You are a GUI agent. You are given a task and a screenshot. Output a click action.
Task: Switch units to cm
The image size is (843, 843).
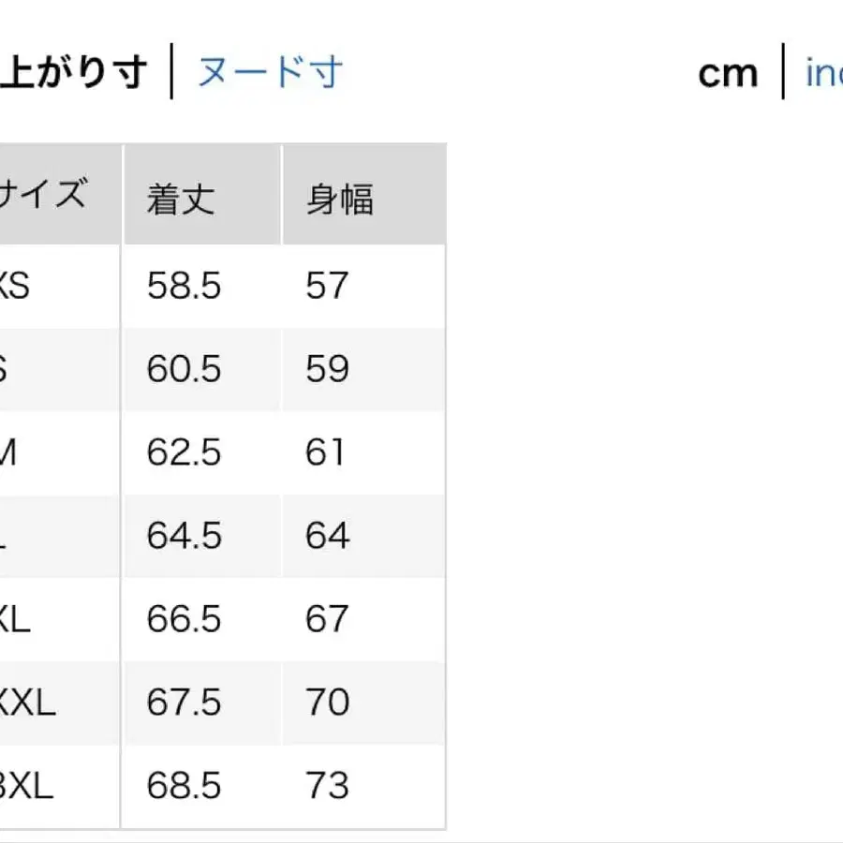tap(729, 73)
